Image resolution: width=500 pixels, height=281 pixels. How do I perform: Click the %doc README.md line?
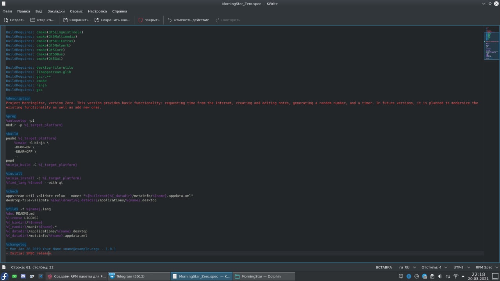[20, 213]
